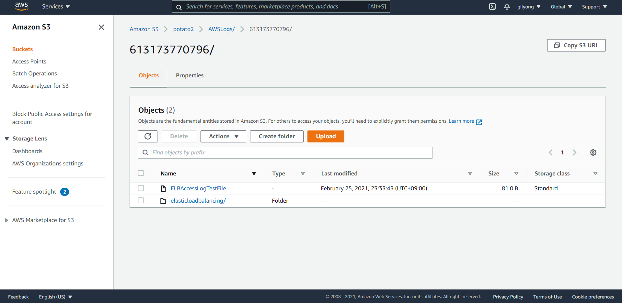The height and width of the screenshot is (303, 622).
Task: Focus the top services search field
Action: click(x=281, y=6)
